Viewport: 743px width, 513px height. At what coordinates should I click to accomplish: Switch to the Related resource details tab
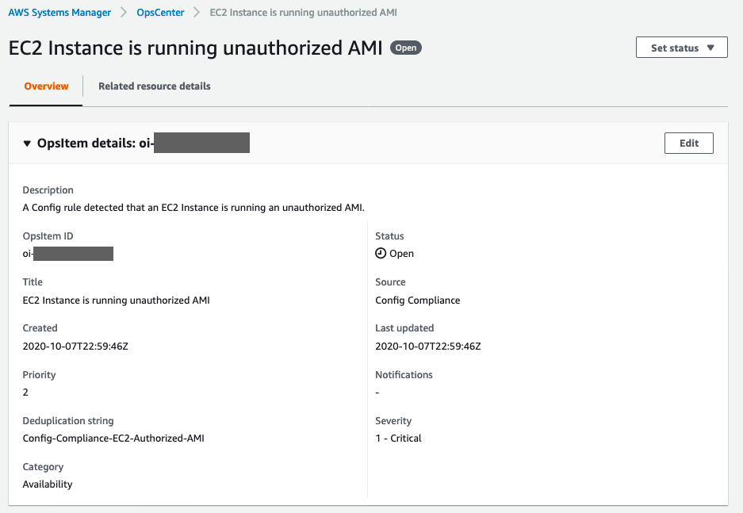pyautogui.click(x=154, y=86)
